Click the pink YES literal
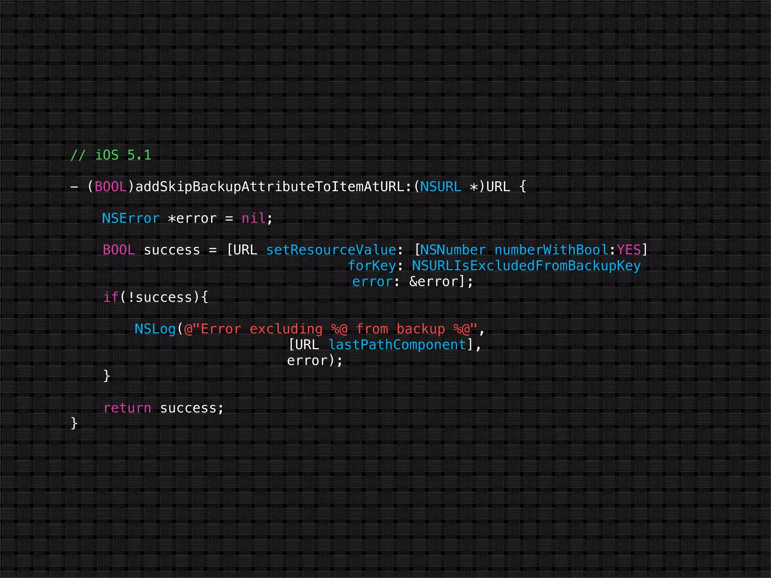The height and width of the screenshot is (578, 771). (x=629, y=250)
